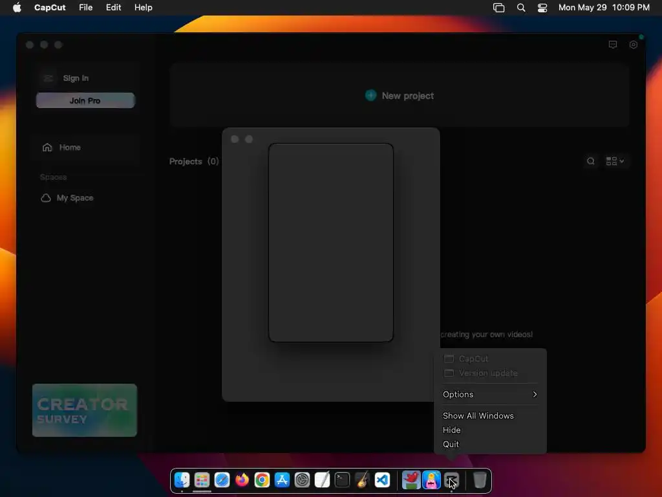Click the CapCut icon in the Dock

pos(451,480)
